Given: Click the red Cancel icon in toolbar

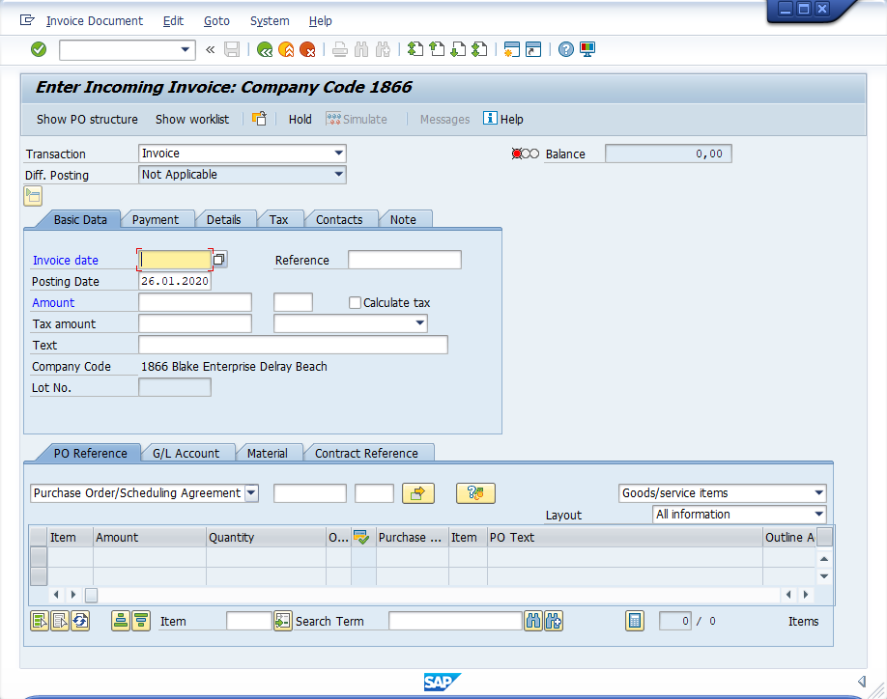Looking at the screenshot, I should pyautogui.click(x=307, y=49).
